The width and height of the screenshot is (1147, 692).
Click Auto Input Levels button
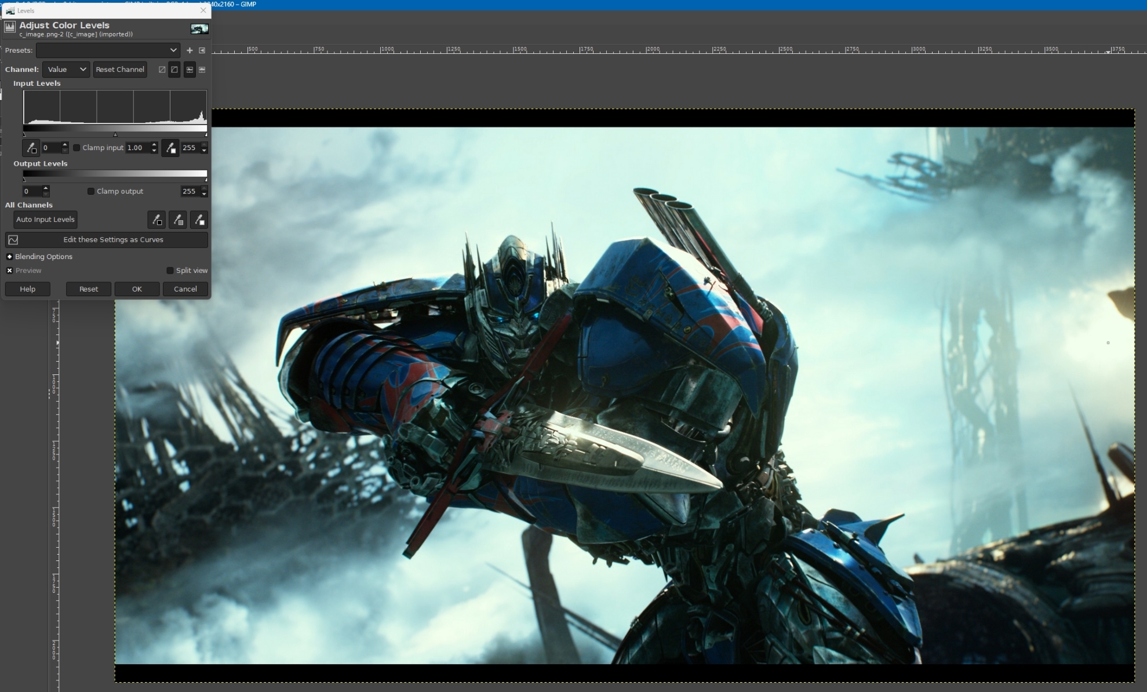pos(45,220)
